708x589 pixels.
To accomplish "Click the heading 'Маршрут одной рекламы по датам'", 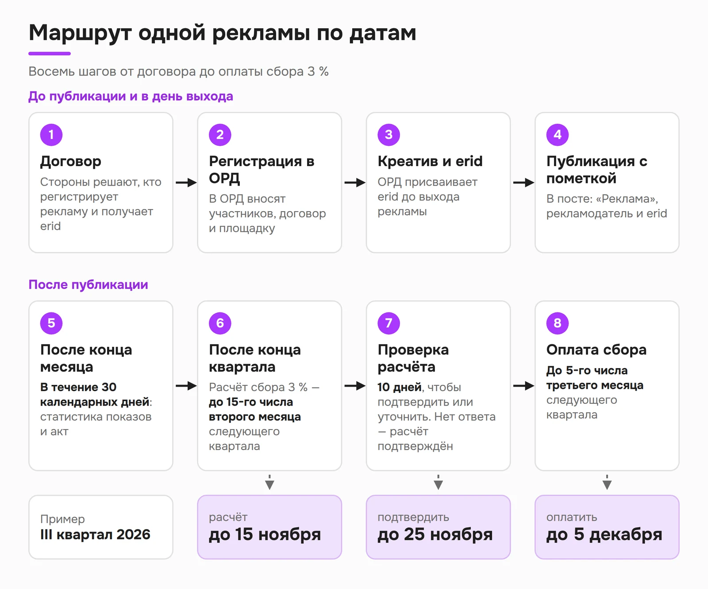I will coord(223,33).
